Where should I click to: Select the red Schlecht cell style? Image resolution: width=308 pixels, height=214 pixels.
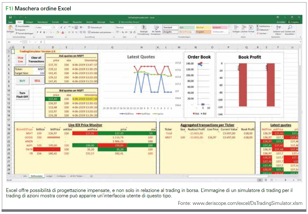(220, 27)
